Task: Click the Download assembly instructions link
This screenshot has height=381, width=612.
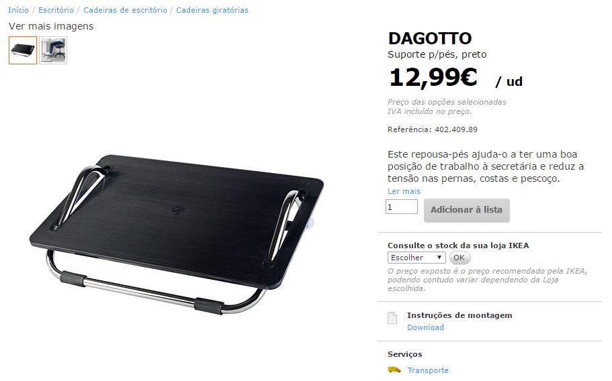Action: pyautogui.click(x=425, y=327)
